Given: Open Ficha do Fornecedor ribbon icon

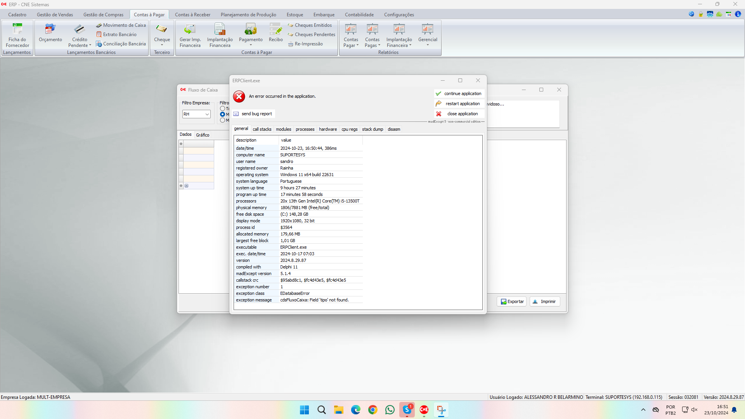Looking at the screenshot, I should click(x=17, y=29).
